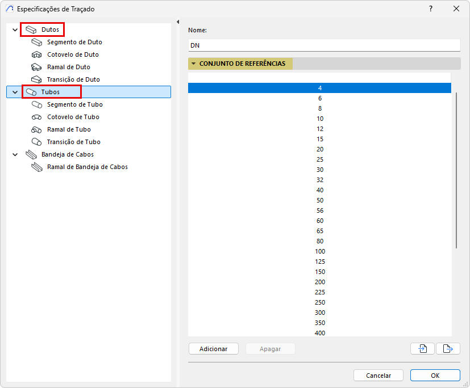Collapse the Tubos tree group
Viewport: 470px width, 388px height.
(x=15, y=92)
